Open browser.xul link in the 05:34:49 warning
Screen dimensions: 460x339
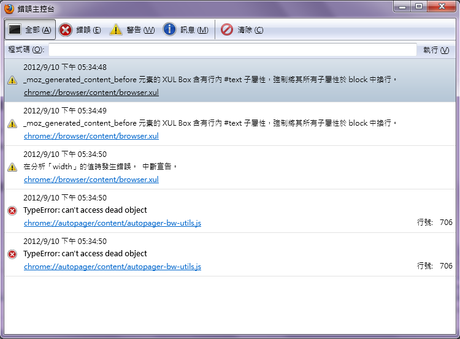coord(91,136)
